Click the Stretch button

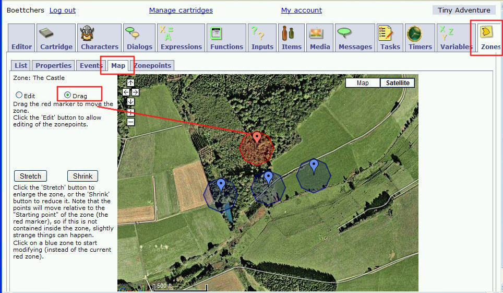[30, 176]
